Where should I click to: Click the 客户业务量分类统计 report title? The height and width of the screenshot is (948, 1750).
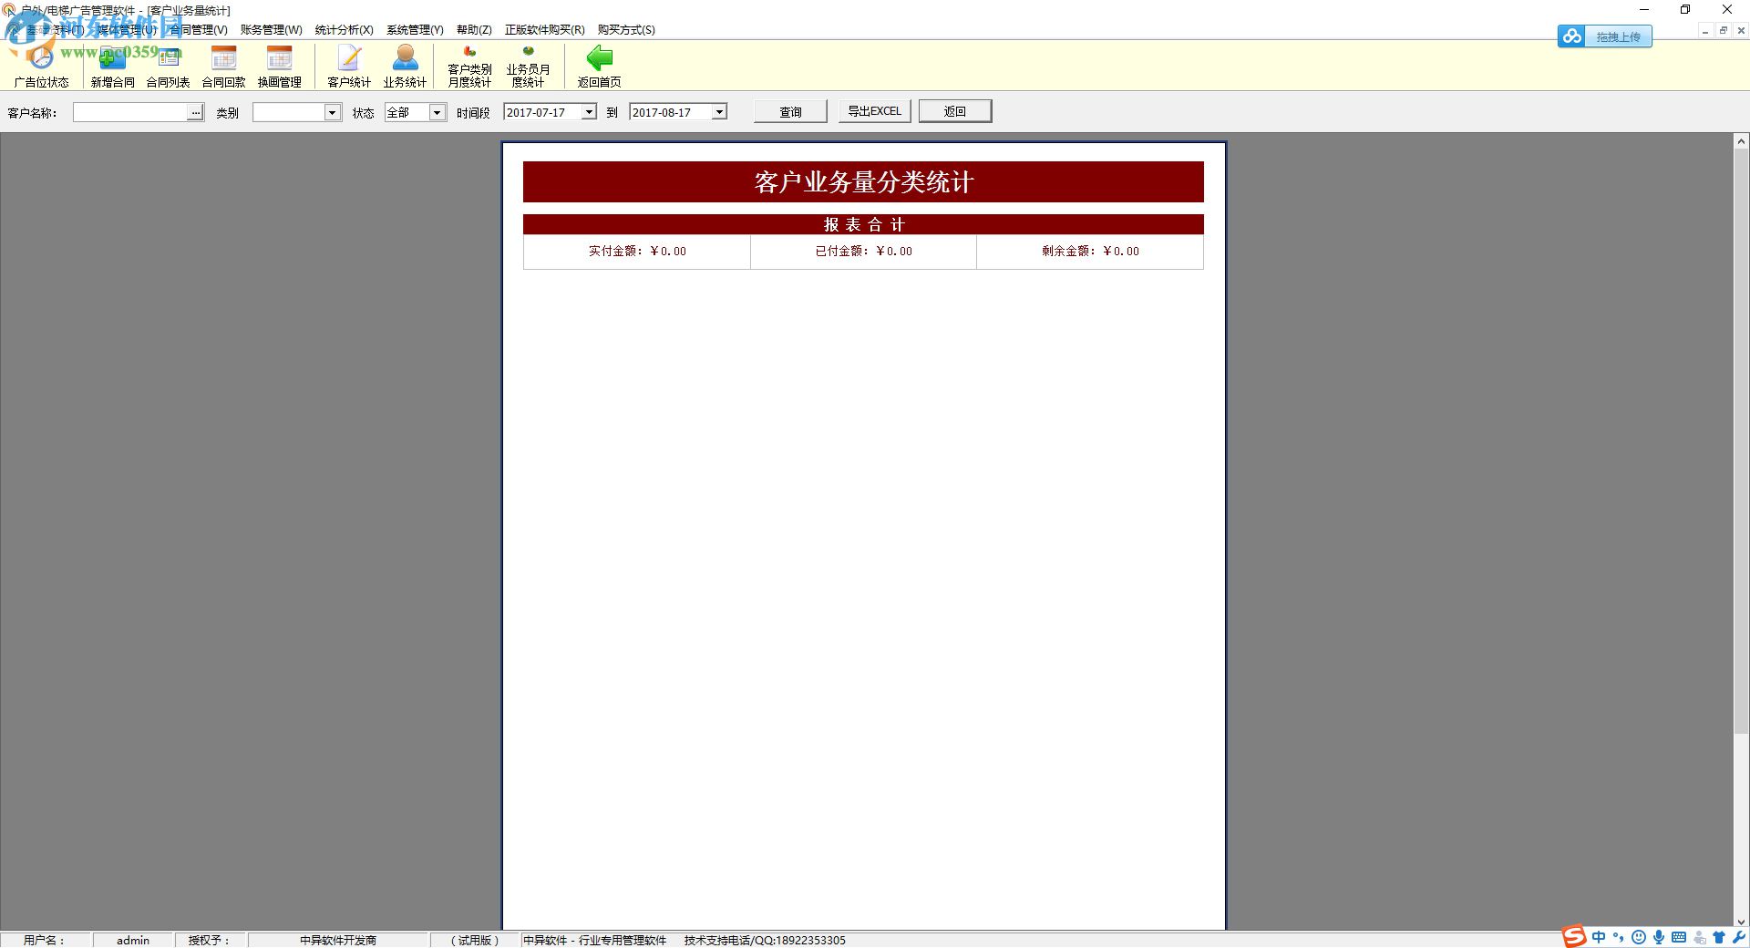pos(863,182)
